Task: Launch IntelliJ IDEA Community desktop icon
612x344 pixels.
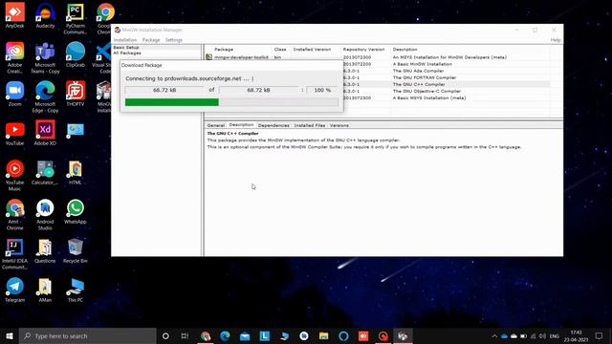Action: point(15,253)
